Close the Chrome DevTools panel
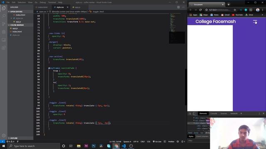This screenshot has height=149, width=266. pyautogui.click(x=264, y=113)
